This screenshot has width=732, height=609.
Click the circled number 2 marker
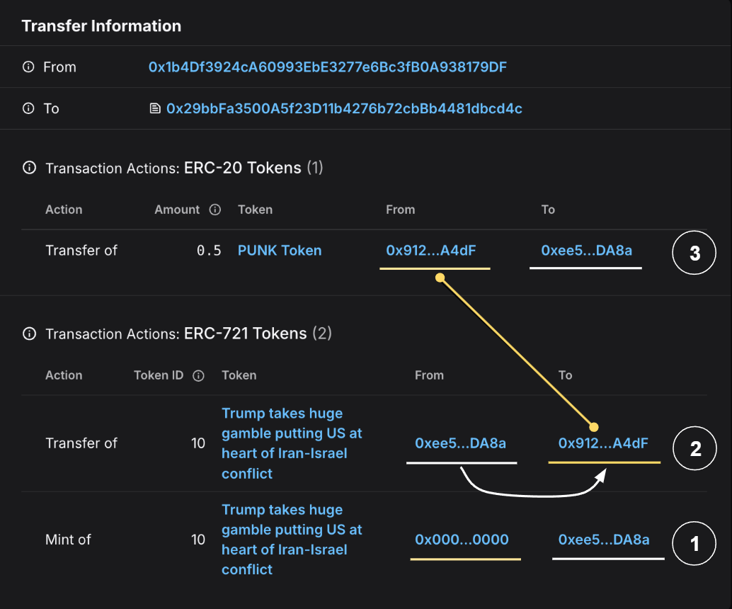pos(694,448)
